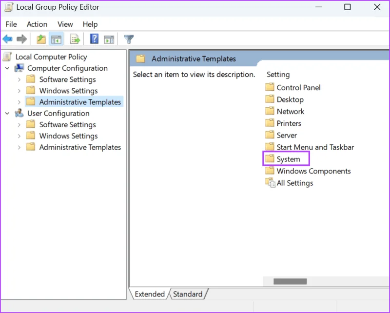Screen dimensions: 390x313
Task: Select User Configuration in the tree
Action: click(58, 113)
